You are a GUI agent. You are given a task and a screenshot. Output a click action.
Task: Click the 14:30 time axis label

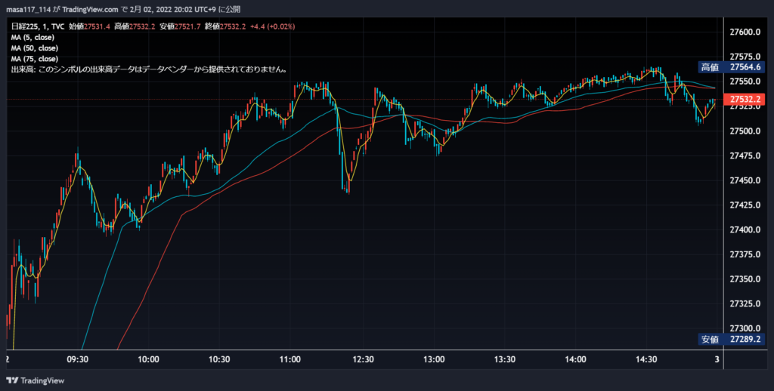click(x=647, y=360)
